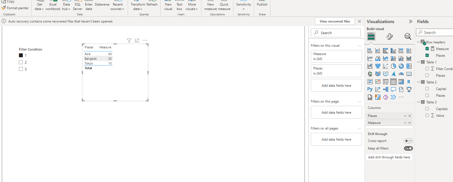This screenshot has width=453, height=182.
Task: Choose the Python visual
Action: point(370,89)
